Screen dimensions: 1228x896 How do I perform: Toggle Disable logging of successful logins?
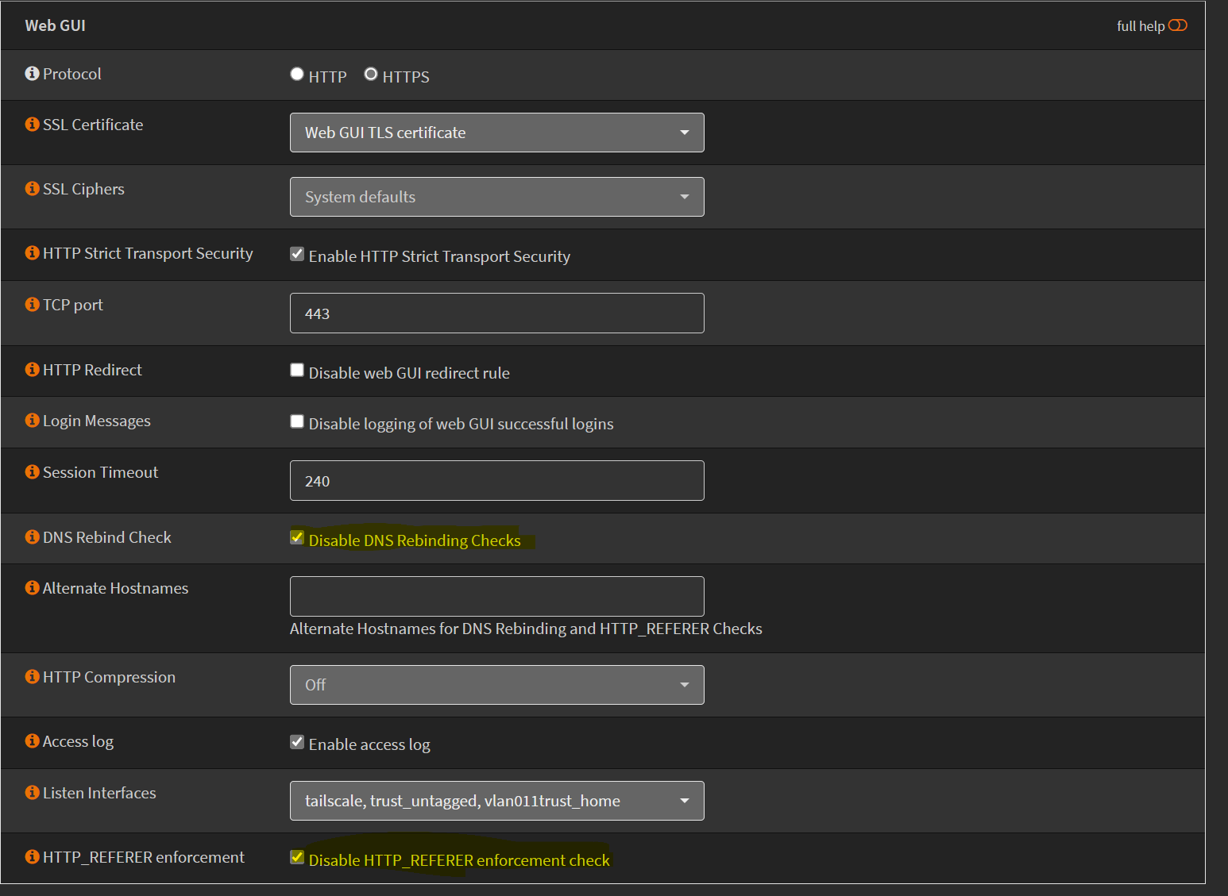[296, 421]
